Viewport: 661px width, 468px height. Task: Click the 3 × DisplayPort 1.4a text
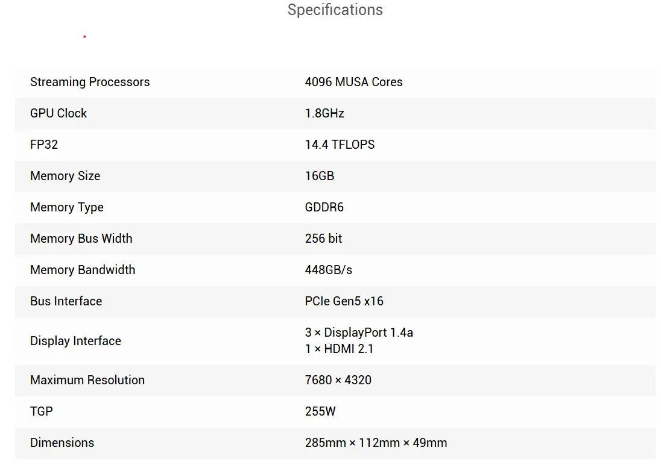[359, 332]
